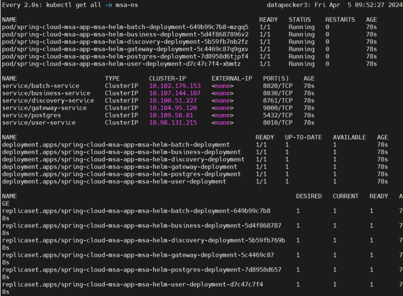
Task: Click 'service/postgres' name
Action: (x=31, y=115)
